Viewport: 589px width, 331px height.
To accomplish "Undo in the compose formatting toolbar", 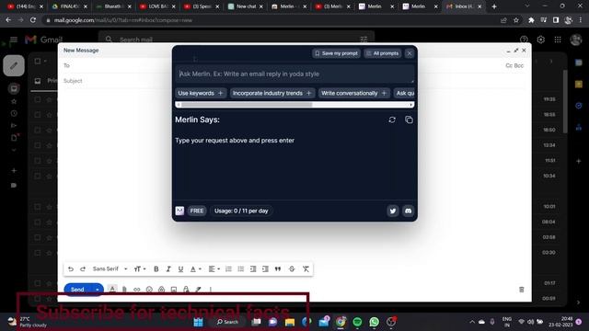I will (71, 269).
